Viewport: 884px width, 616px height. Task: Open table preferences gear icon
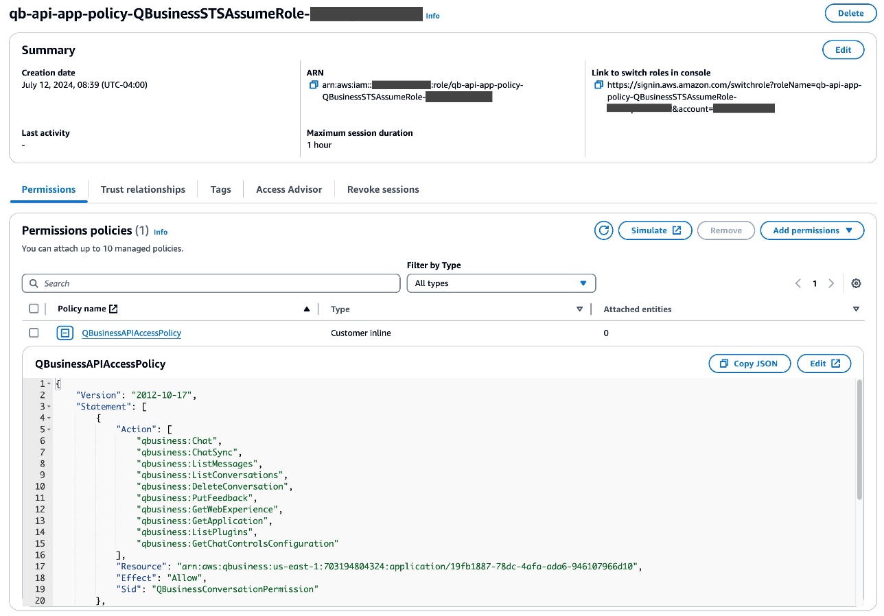click(x=856, y=283)
